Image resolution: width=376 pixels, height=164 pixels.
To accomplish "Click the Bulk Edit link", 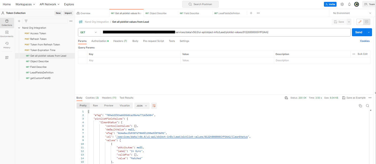I will 363,54.
